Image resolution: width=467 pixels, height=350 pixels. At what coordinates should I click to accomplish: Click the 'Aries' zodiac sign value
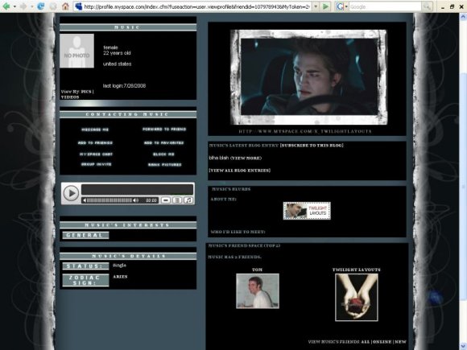[120, 277]
